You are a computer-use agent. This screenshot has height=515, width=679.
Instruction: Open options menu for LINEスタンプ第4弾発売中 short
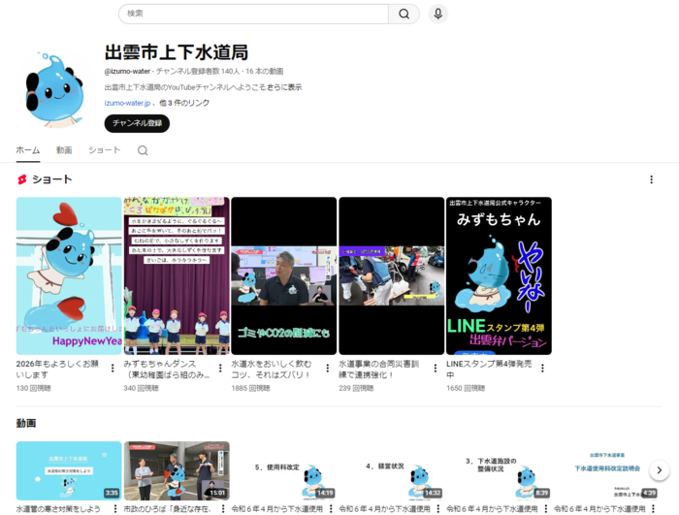(x=542, y=369)
